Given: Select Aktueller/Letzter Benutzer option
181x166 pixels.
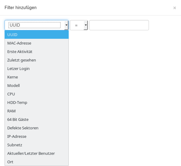Looking at the screenshot, I should point(37,153).
